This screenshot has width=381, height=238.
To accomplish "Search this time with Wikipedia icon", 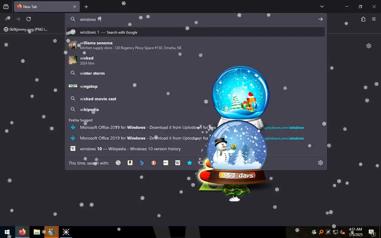I will click(x=178, y=163).
